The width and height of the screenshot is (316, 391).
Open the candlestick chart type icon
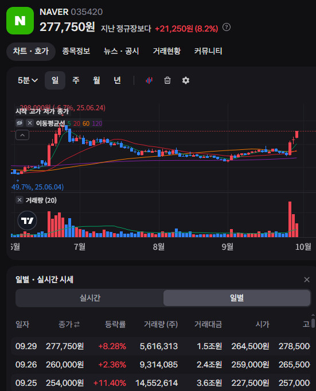tap(149, 80)
